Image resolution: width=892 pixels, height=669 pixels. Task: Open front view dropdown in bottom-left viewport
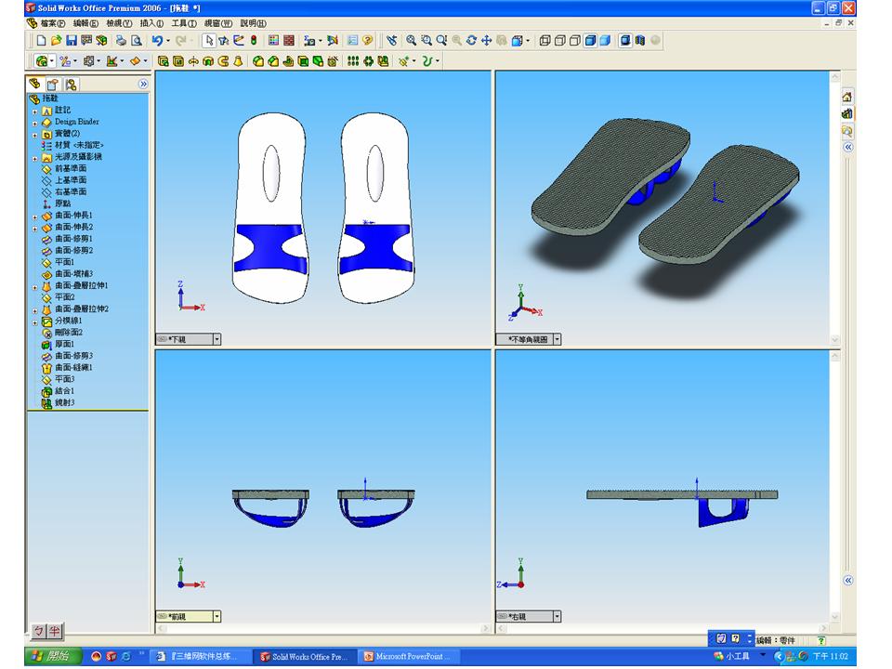[x=216, y=616]
